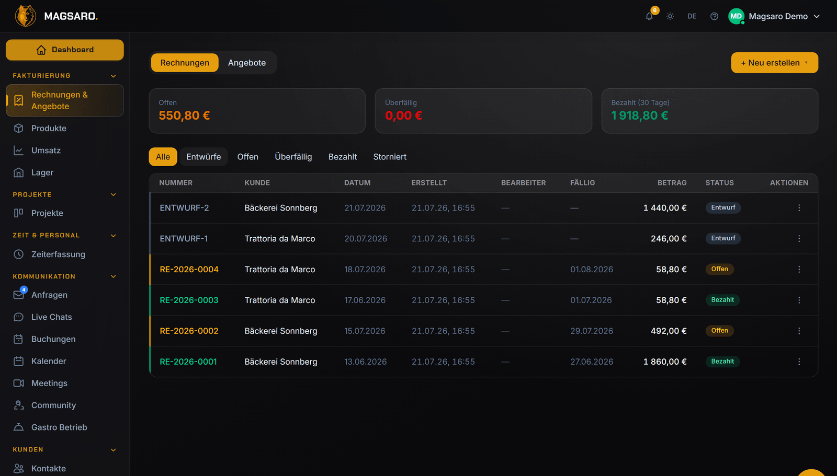Open Anfragen mail icon with badge

pyautogui.click(x=19, y=295)
